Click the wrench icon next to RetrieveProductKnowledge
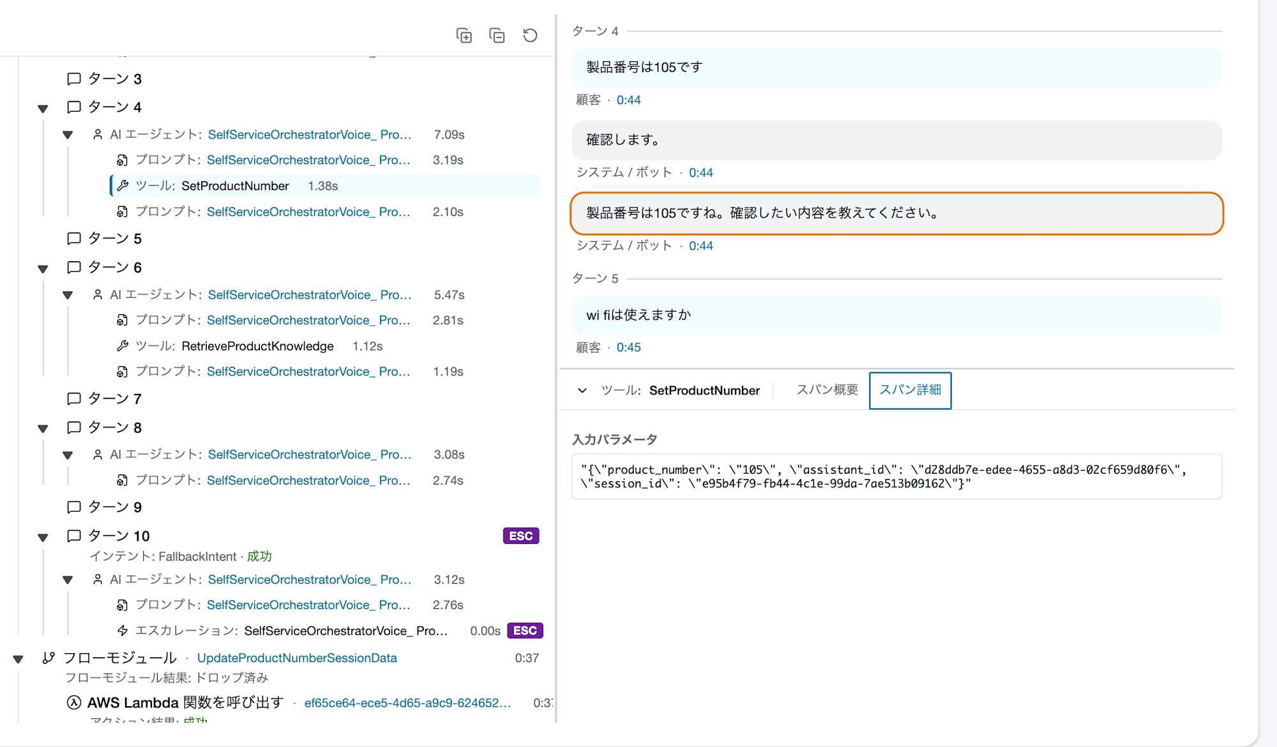This screenshot has width=1277, height=747. pos(123,346)
